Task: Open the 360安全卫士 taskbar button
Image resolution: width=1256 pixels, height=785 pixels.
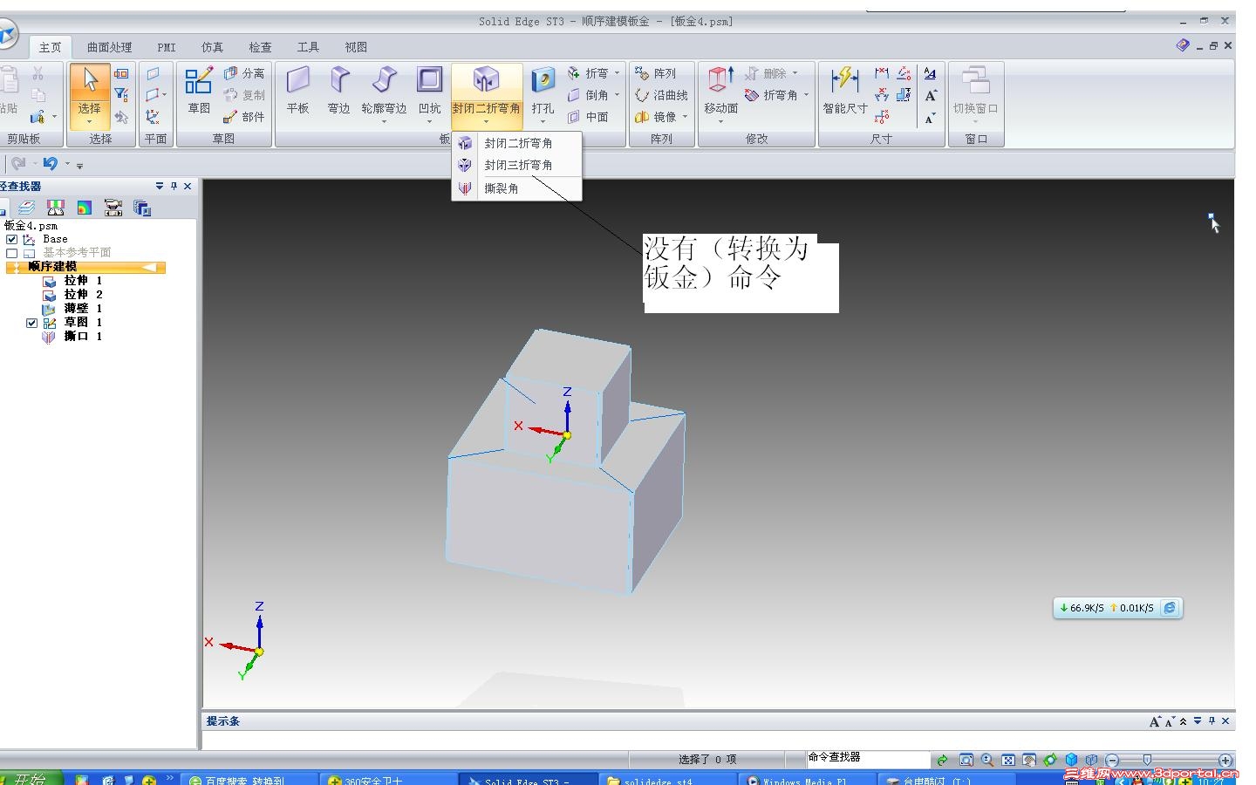Action: 388,779
